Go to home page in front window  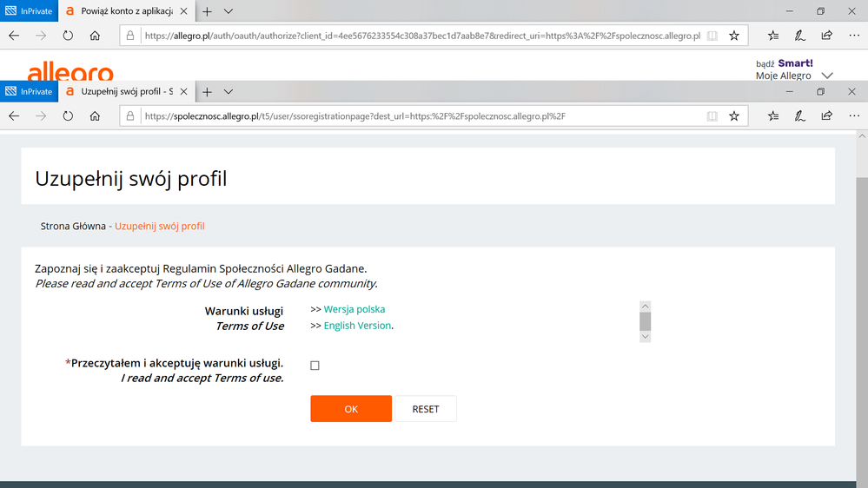(x=95, y=115)
